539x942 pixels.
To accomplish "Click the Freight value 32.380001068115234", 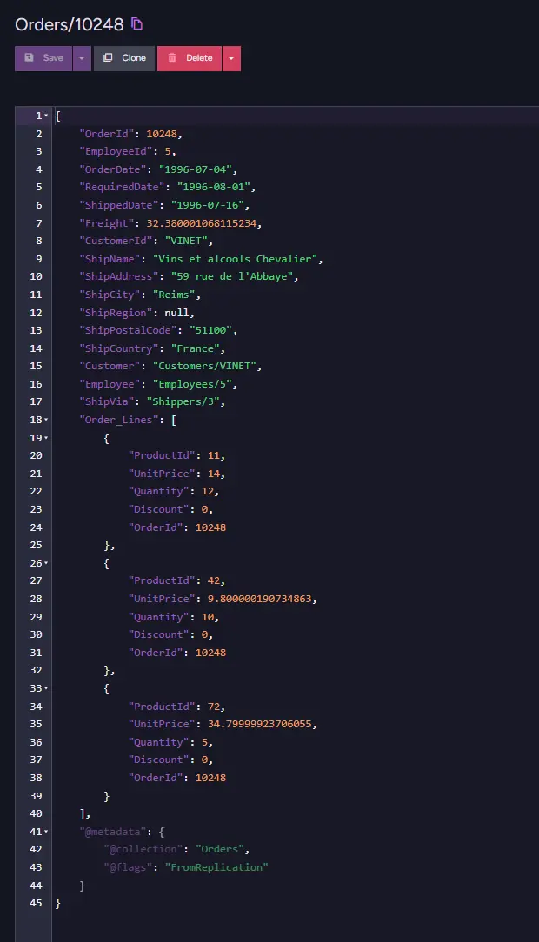I will 202,222.
